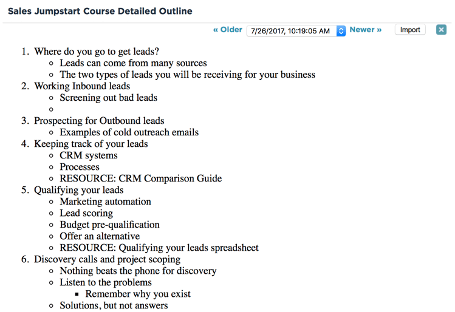
Task: Close the revision viewer with X icon
Action: (x=441, y=30)
